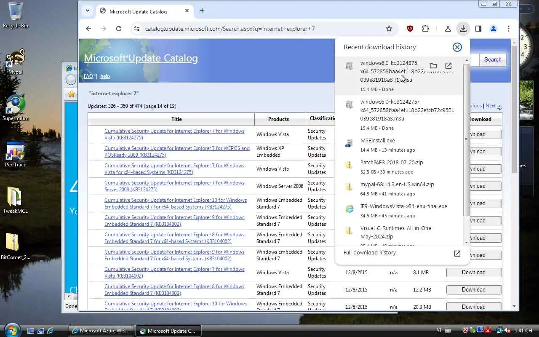The image size is (539, 337).
Task: Switch to Microsoft Update C... taskbar window
Action: 168,331
